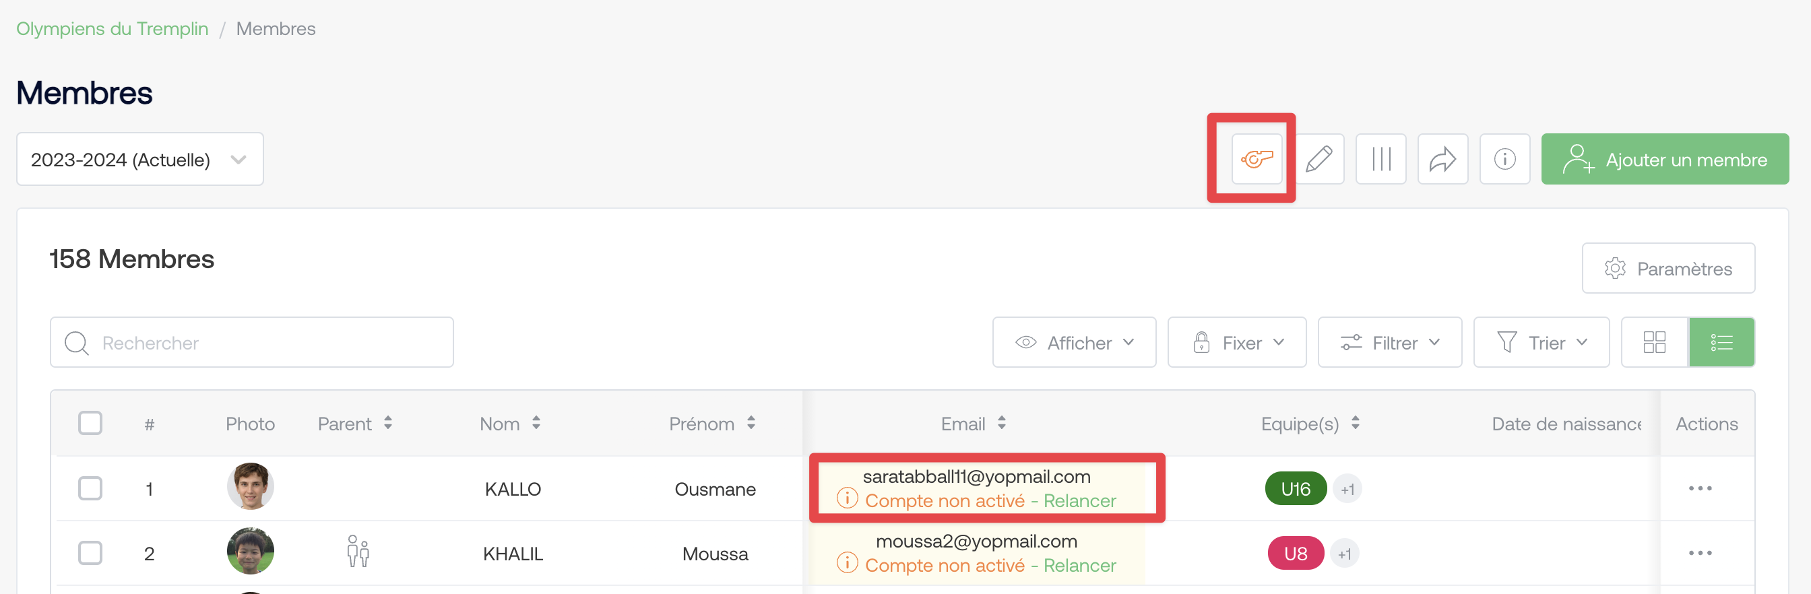The image size is (1811, 594).
Task: Click the share arrow icon
Action: pos(1442,159)
